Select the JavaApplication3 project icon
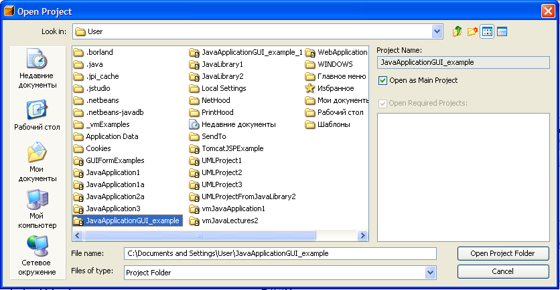The height and width of the screenshot is (290, 560). tap(78, 208)
